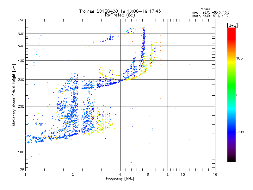Click the y-axis tick label '400'
Viewport: 253px width, 190px height.
click(x=21, y=60)
